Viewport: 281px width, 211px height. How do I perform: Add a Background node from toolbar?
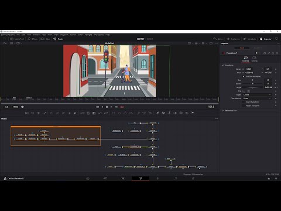(x=27, y=113)
